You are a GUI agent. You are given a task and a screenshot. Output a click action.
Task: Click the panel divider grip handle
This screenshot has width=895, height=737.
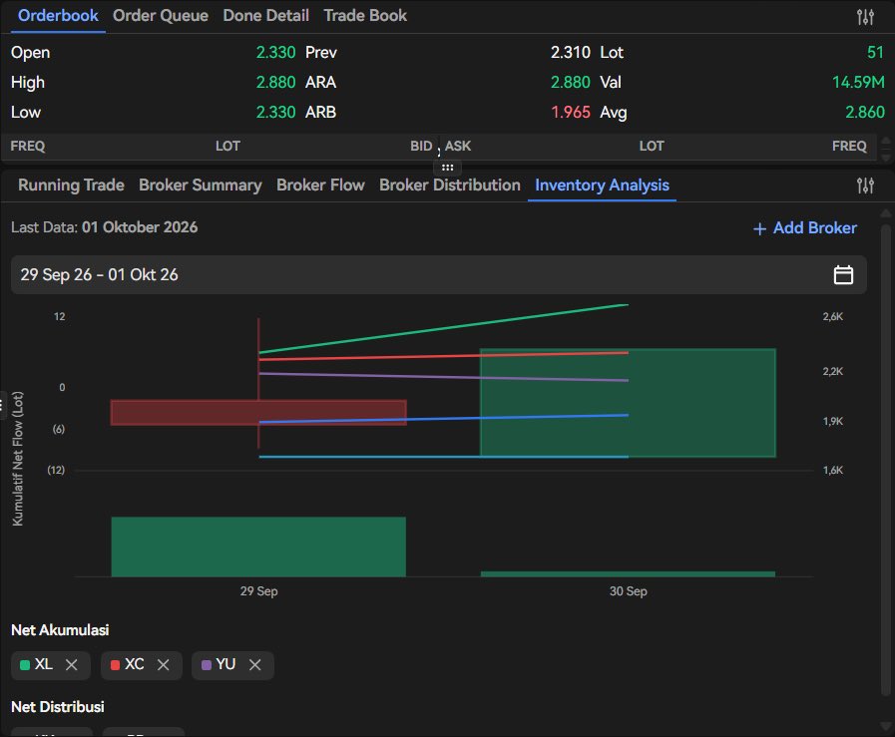click(447, 168)
